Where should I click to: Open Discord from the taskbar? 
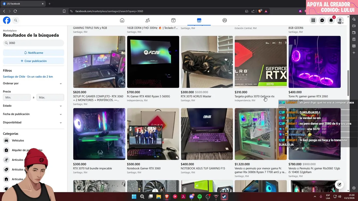click(192, 197)
